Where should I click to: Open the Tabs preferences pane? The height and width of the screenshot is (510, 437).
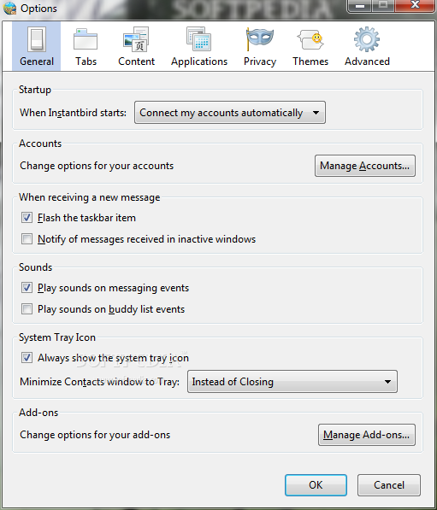tap(86, 46)
